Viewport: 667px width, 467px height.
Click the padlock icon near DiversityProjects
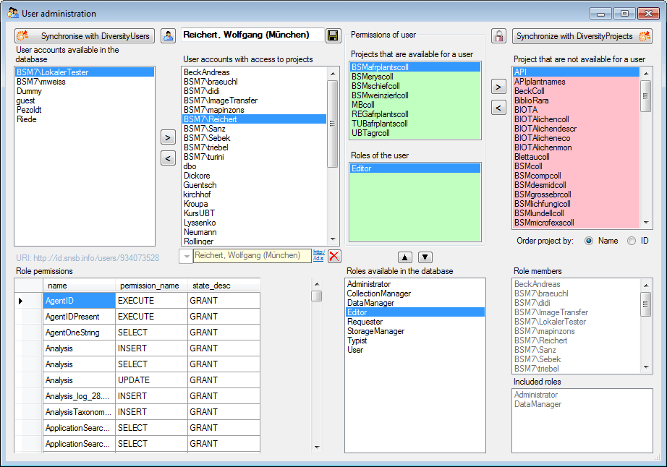tap(498, 35)
